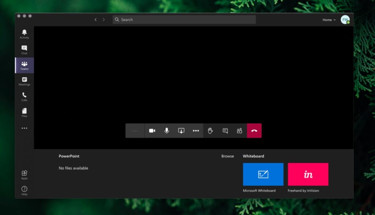Show the meeting participants panel

click(240, 131)
